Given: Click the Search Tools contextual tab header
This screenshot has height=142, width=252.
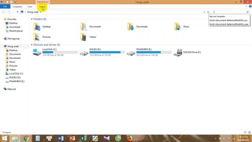Looking at the screenshot, I should (x=43, y=2).
